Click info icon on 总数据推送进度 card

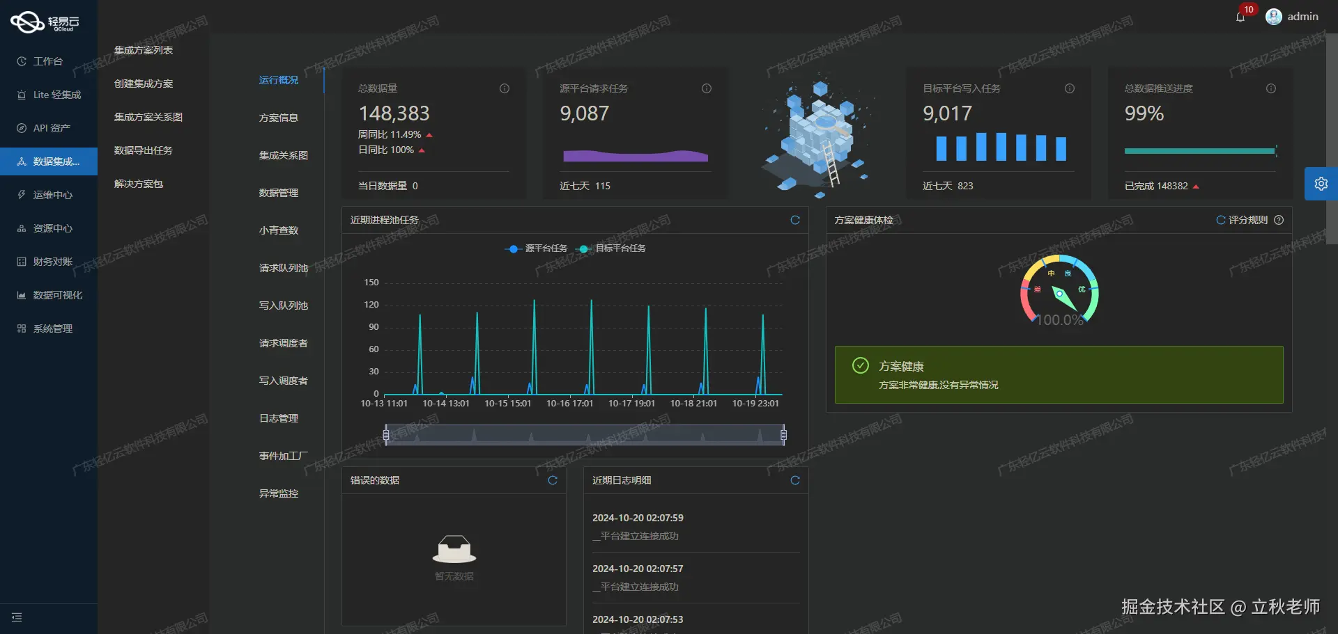[1271, 88]
